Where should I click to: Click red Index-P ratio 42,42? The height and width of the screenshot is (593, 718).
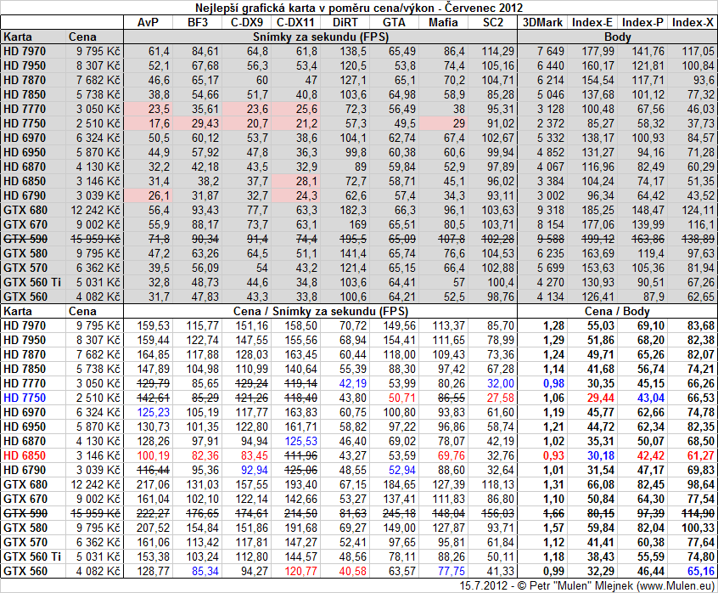point(651,456)
